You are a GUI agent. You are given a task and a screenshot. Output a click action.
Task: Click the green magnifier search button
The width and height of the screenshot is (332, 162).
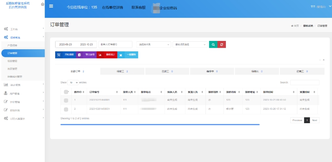pos(213,45)
